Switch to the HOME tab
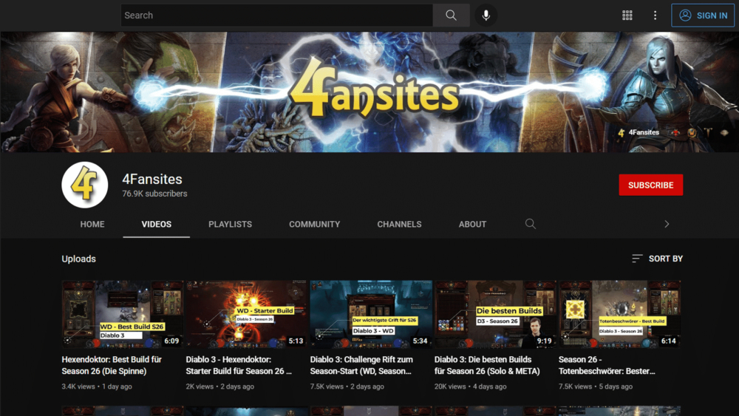739x416 pixels. point(92,224)
